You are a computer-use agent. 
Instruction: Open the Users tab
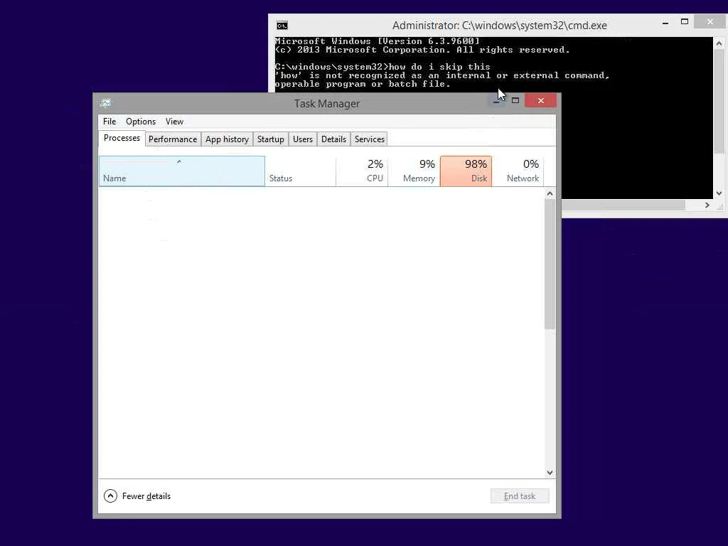pos(303,139)
